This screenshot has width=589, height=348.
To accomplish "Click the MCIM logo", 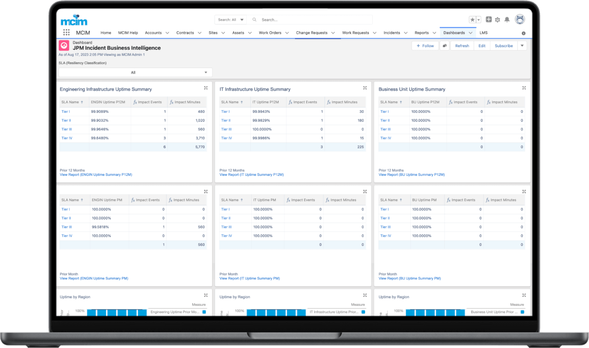I will click(x=74, y=20).
